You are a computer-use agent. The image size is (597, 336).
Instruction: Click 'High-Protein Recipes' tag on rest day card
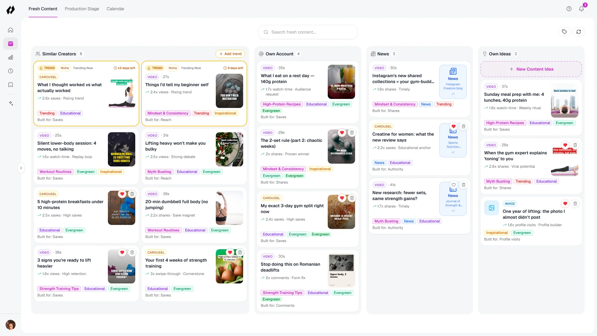point(282,104)
